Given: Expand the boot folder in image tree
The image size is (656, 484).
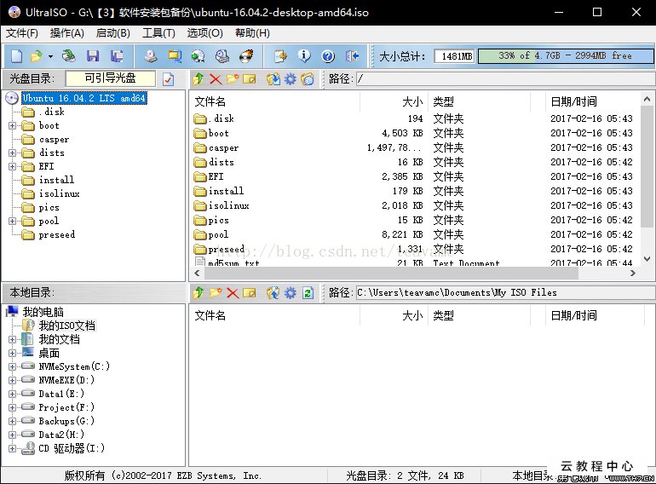Looking at the screenshot, I should (12, 125).
